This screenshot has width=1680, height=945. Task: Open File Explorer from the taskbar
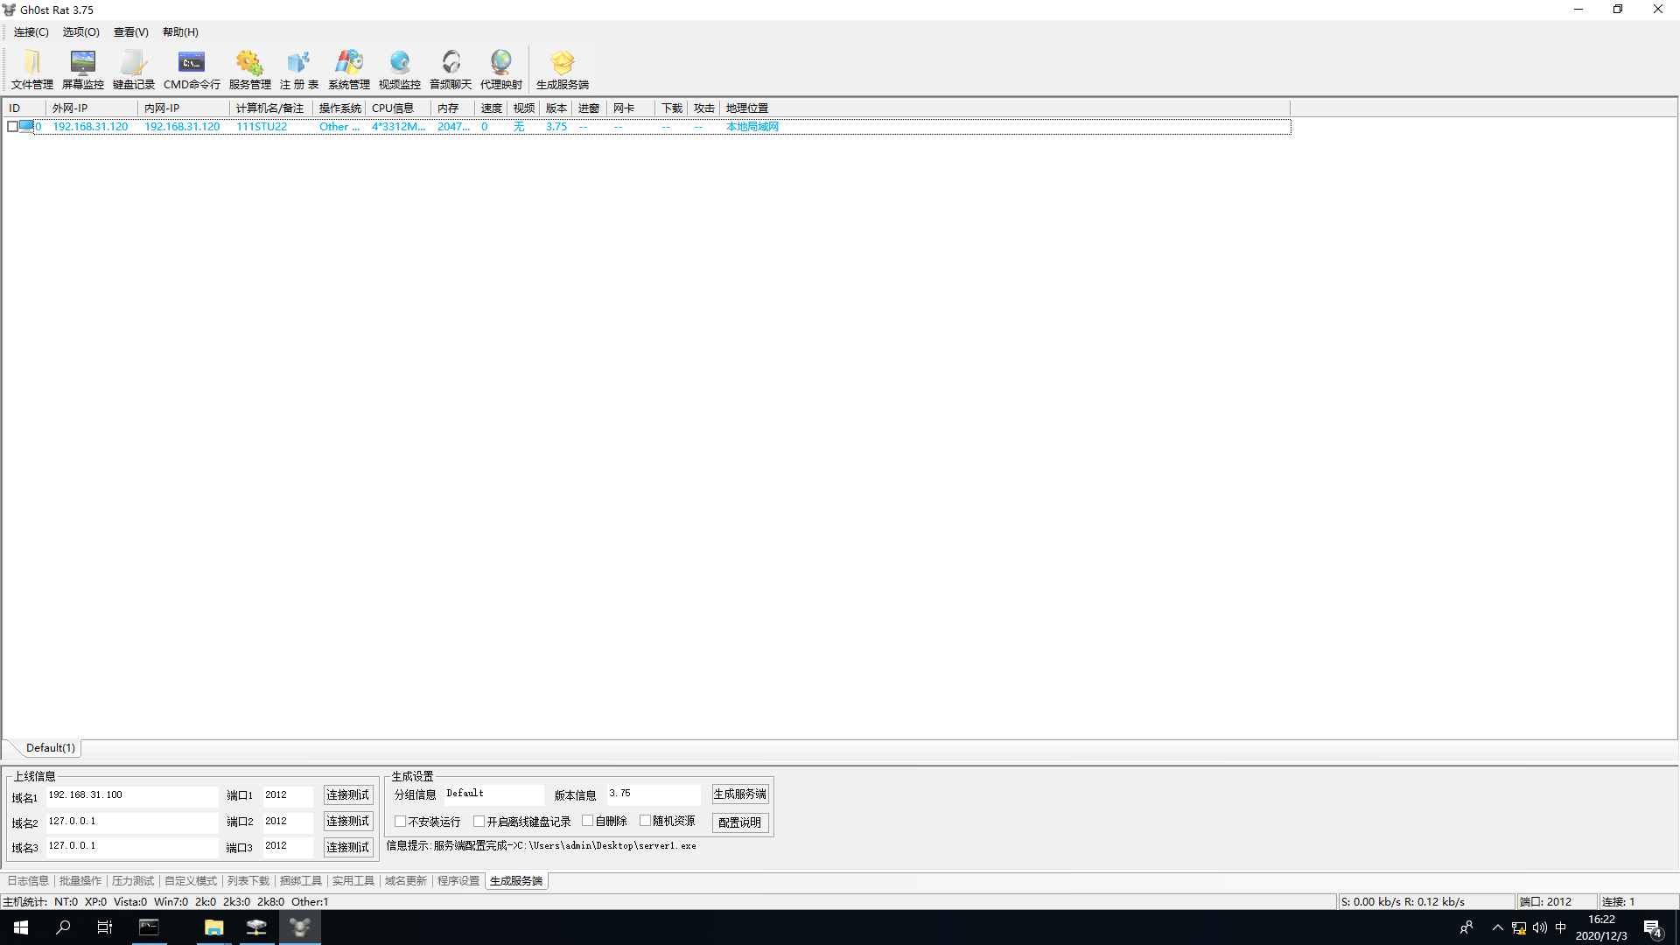(x=213, y=927)
